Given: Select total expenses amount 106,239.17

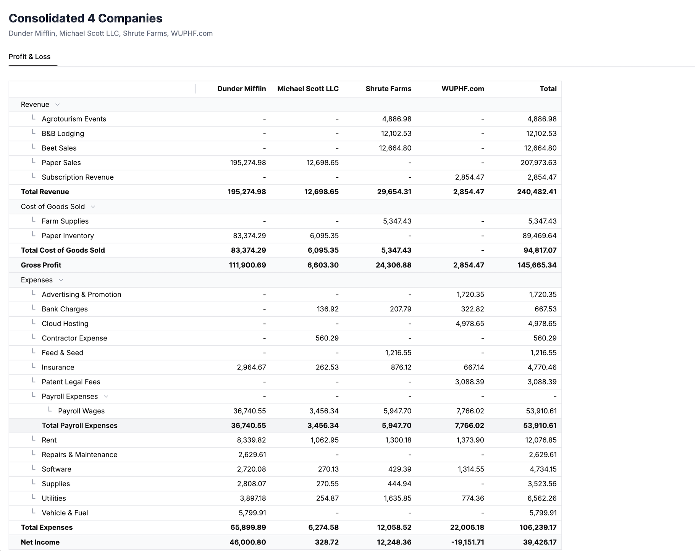Looking at the screenshot, I should (538, 527).
